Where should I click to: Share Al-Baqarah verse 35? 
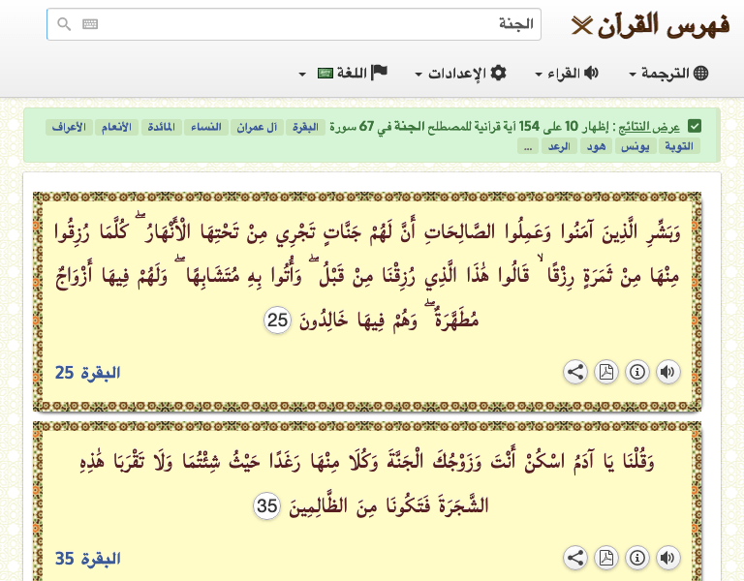coord(574,558)
